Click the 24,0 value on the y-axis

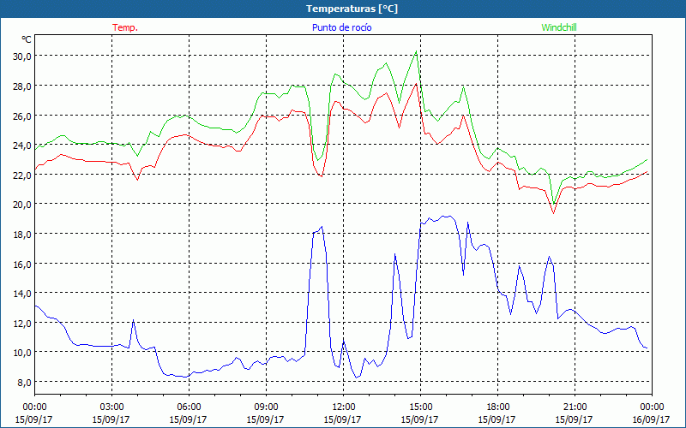(22, 146)
